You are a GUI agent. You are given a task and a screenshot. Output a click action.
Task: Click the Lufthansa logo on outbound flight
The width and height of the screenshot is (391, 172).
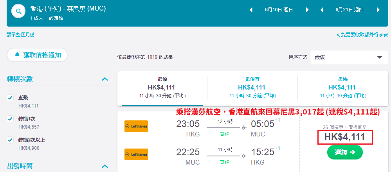point(136,126)
